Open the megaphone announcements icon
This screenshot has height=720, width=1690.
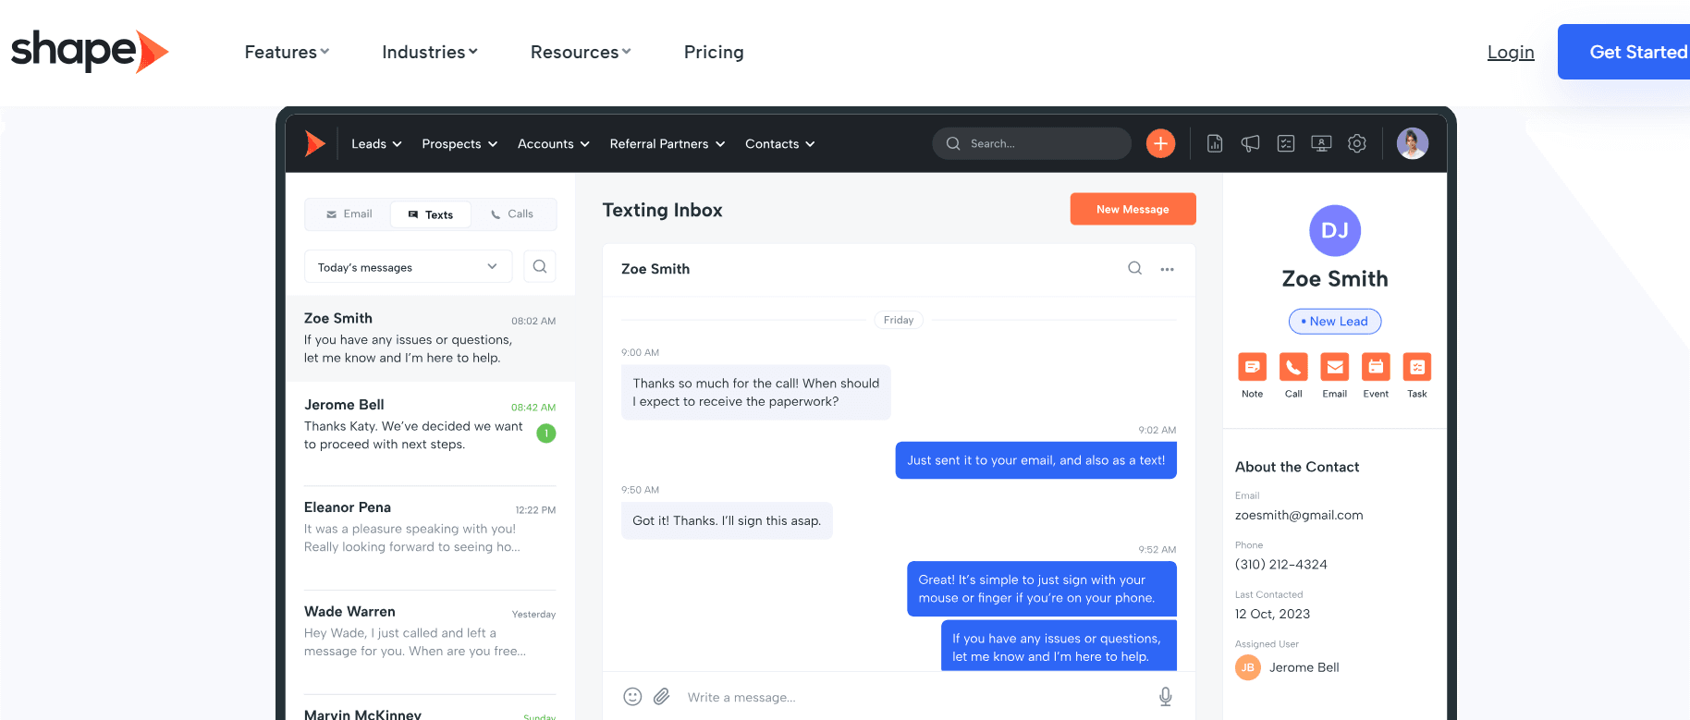point(1250,143)
